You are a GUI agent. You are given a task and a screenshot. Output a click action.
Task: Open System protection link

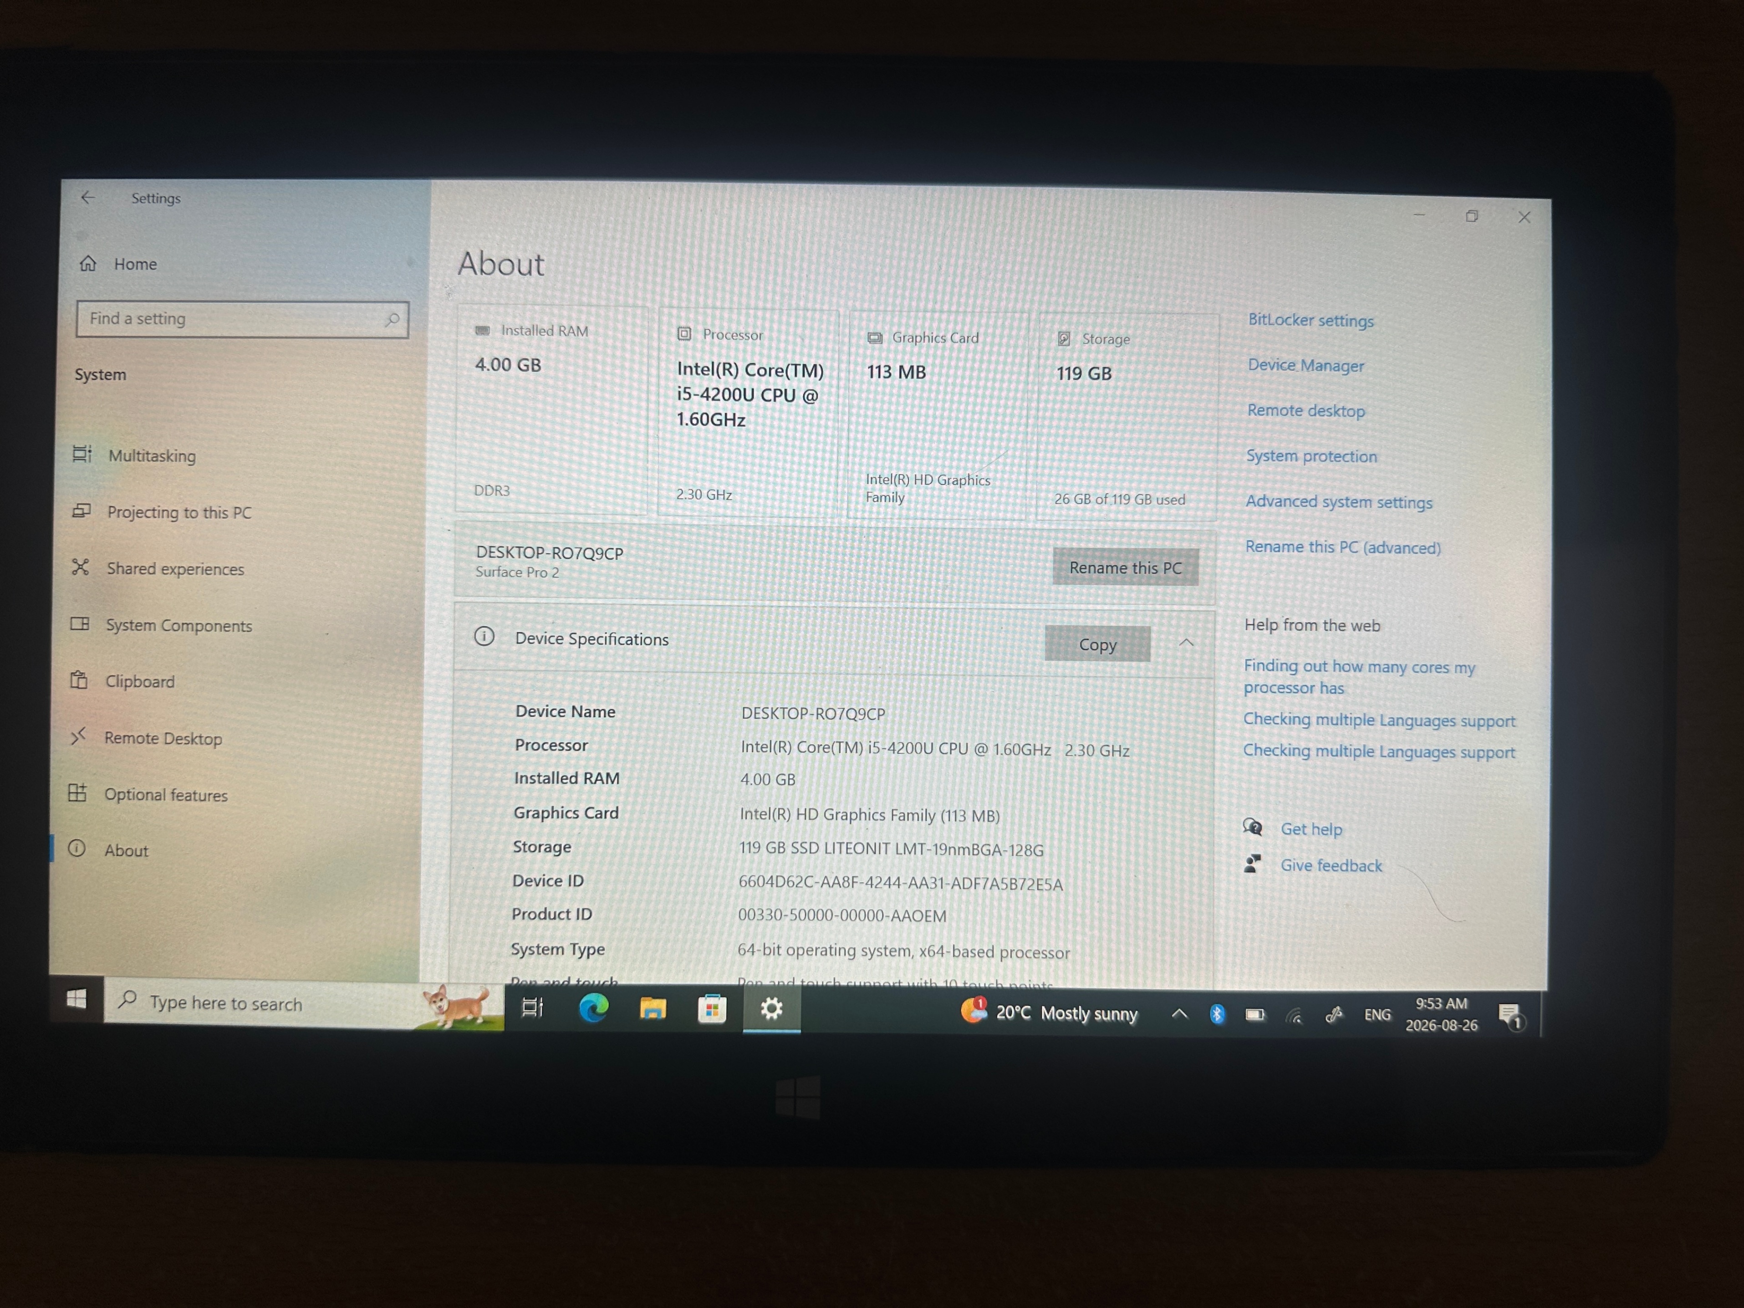[x=1311, y=456]
